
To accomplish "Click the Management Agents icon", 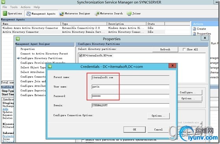I will [28, 14].
